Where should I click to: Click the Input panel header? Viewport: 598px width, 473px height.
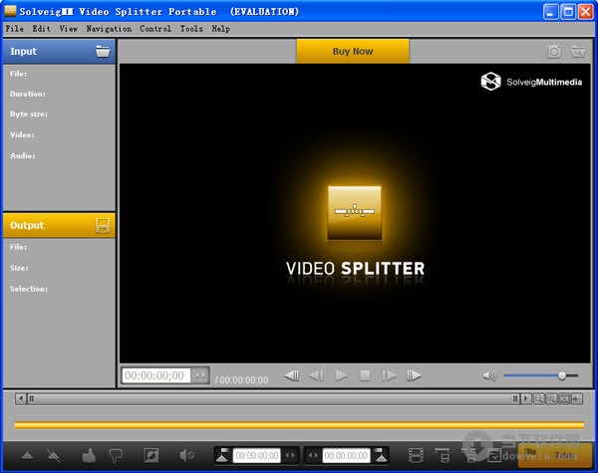pos(59,51)
